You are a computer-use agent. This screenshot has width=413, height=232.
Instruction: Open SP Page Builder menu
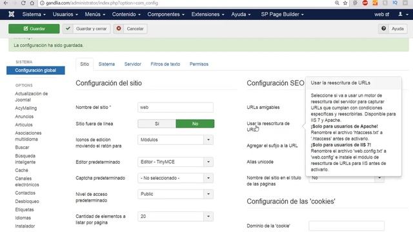click(282, 14)
